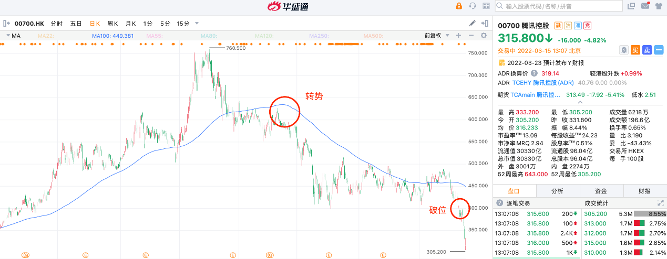Open TCEHY 腾讯控股 (ADR) link
667x259 pixels.
pyautogui.click(x=543, y=83)
